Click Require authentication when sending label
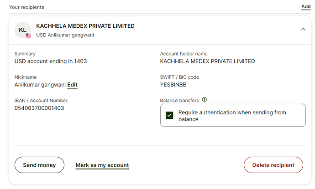 click(232, 116)
